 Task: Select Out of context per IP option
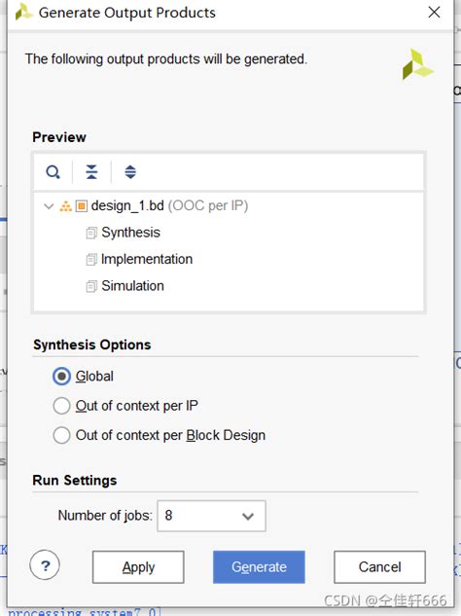tap(61, 406)
